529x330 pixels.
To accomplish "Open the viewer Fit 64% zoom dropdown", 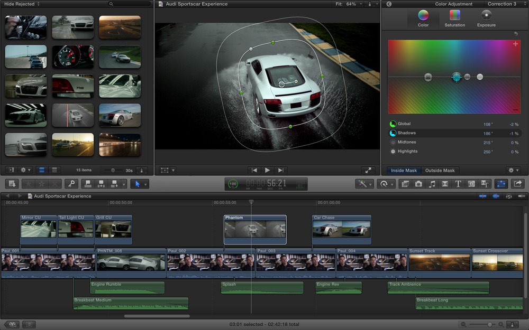I will point(349,4).
